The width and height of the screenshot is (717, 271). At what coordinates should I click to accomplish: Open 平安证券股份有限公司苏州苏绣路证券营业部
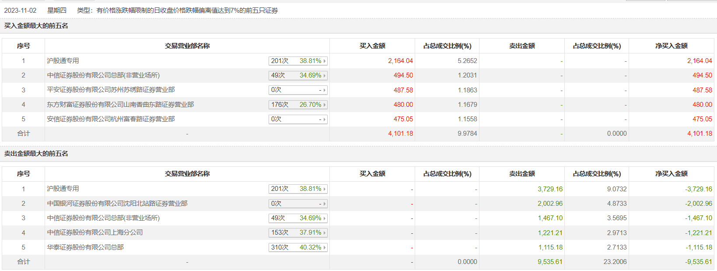tap(111, 90)
